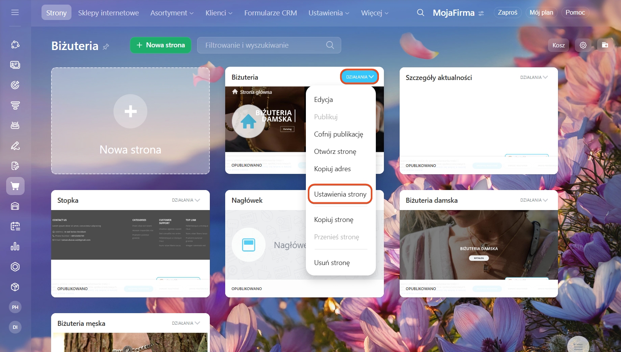Click the shopping cart sidebar icon
This screenshot has height=352, width=621.
coord(15,186)
